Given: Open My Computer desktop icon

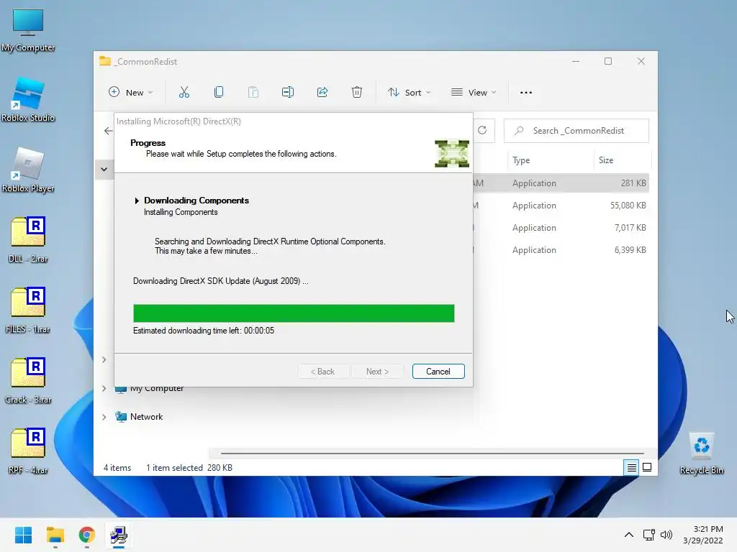Looking at the screenshot, I should 28,29.
